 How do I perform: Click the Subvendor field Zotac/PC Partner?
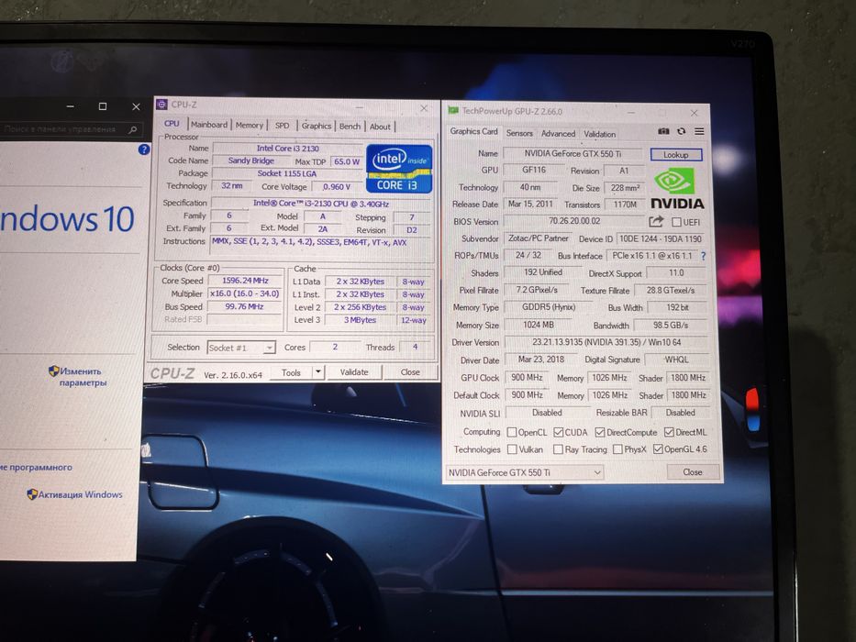click(539, 238)
